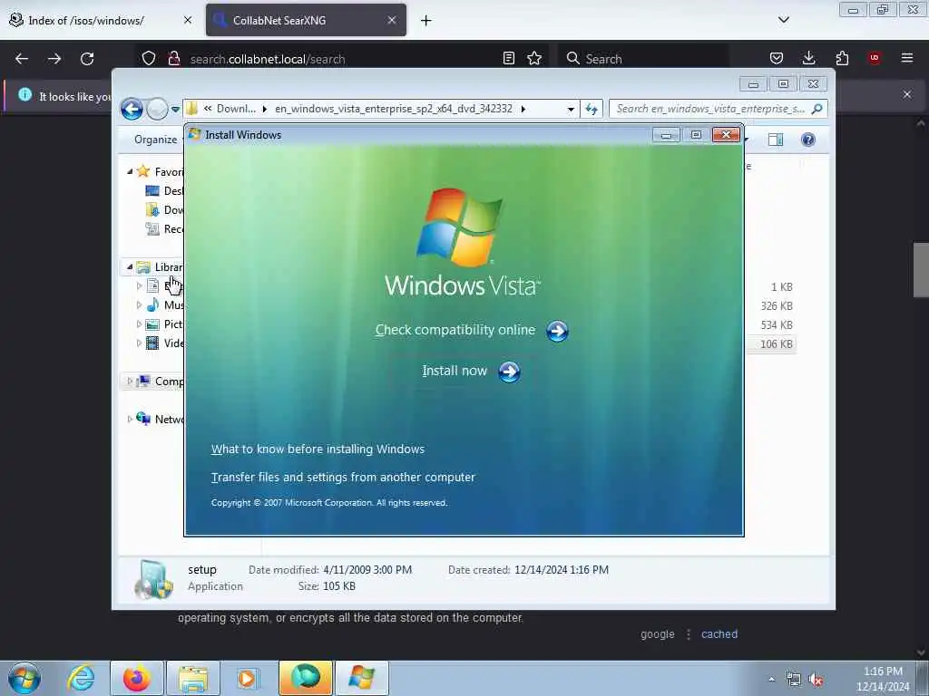
Task: Open the Windows Start menu orb
Action: pyautogui.click(x=24, y=678)
